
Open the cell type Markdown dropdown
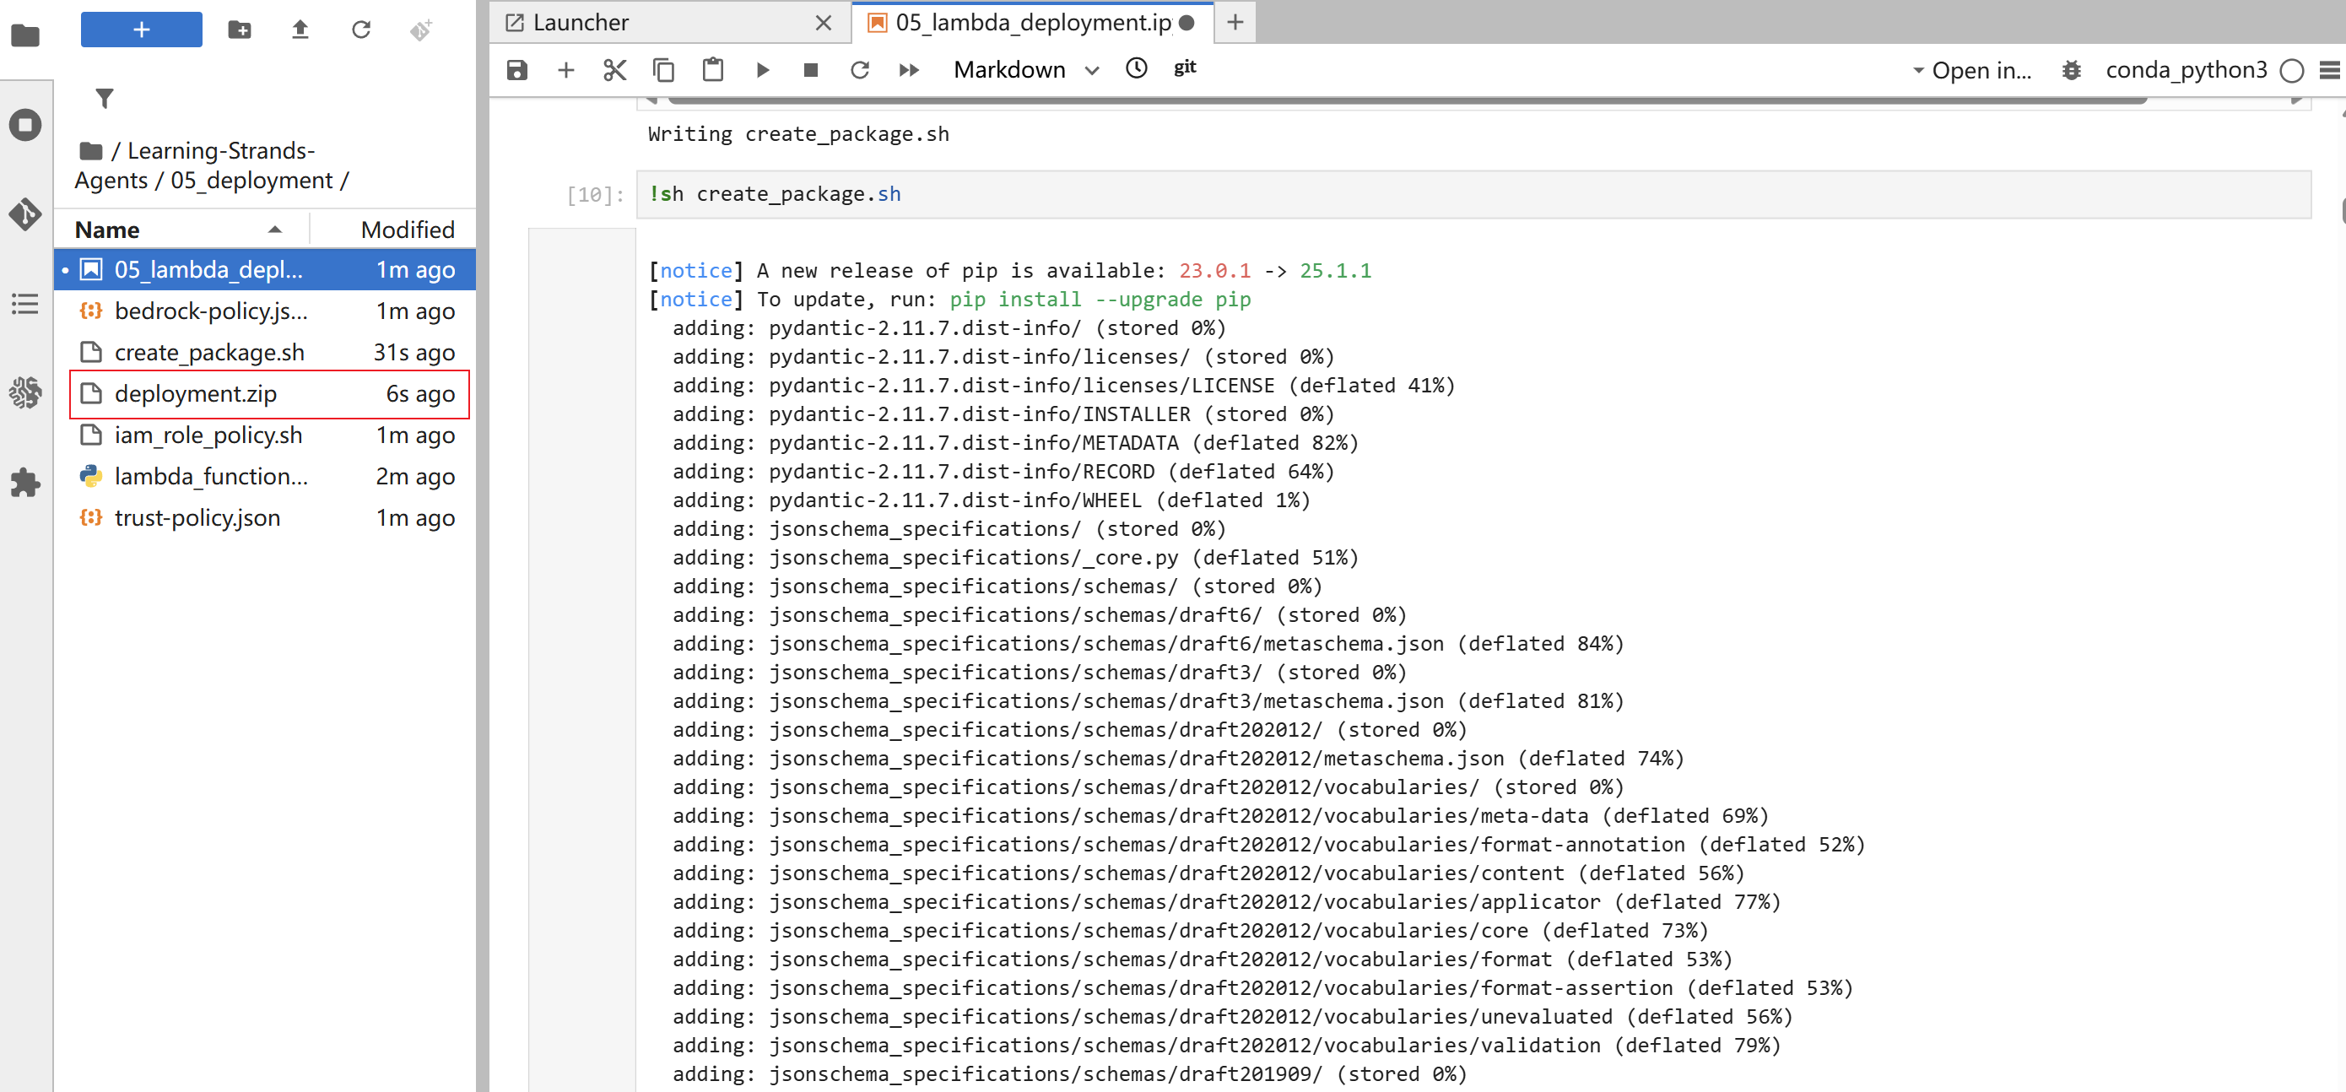[1026, 69]
